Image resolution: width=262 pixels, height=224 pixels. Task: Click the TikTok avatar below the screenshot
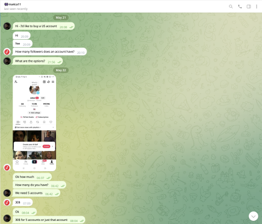(x=7, y=167)
